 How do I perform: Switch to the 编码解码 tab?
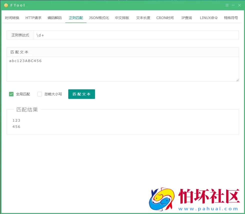click(x=54, y=18)
